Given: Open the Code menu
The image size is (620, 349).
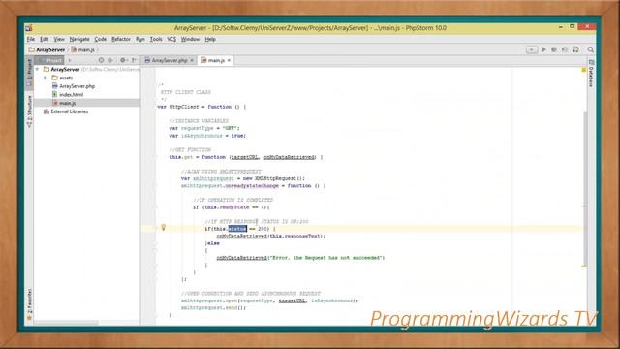Looking at the screenshot, I should pos(101,39).
